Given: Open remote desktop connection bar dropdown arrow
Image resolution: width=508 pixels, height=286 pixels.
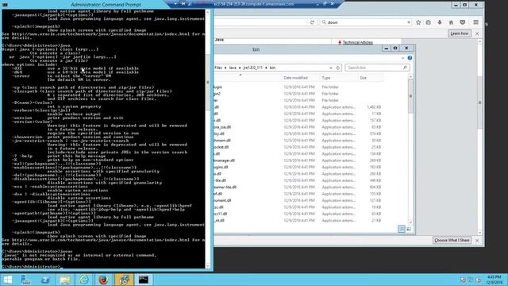Looking at the screenshot, I should (175, 4).
